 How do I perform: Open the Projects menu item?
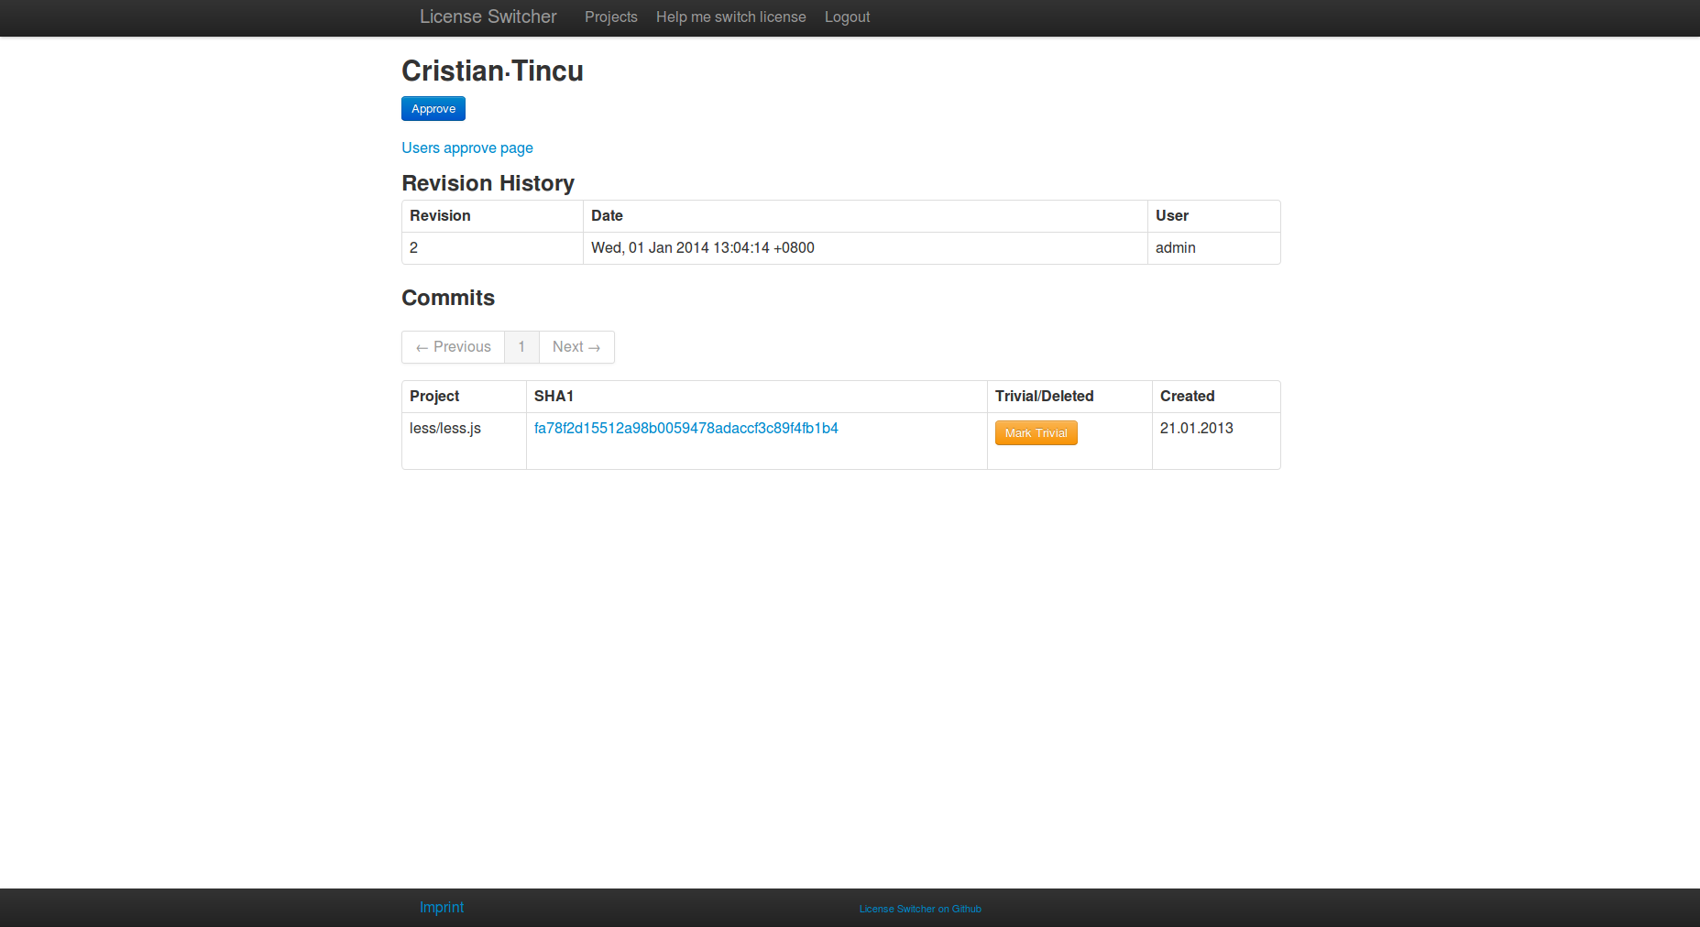click(610, 17)
